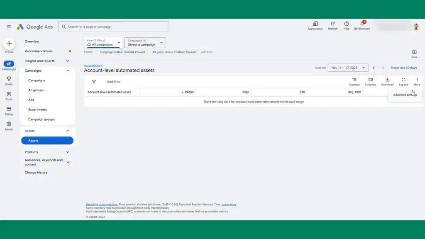Open the Billing section icon
Screen dimensions: 425x239
(9, 110)
